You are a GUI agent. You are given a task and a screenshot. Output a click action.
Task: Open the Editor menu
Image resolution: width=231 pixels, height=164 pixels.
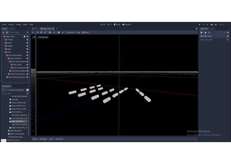tap(25, 25)
